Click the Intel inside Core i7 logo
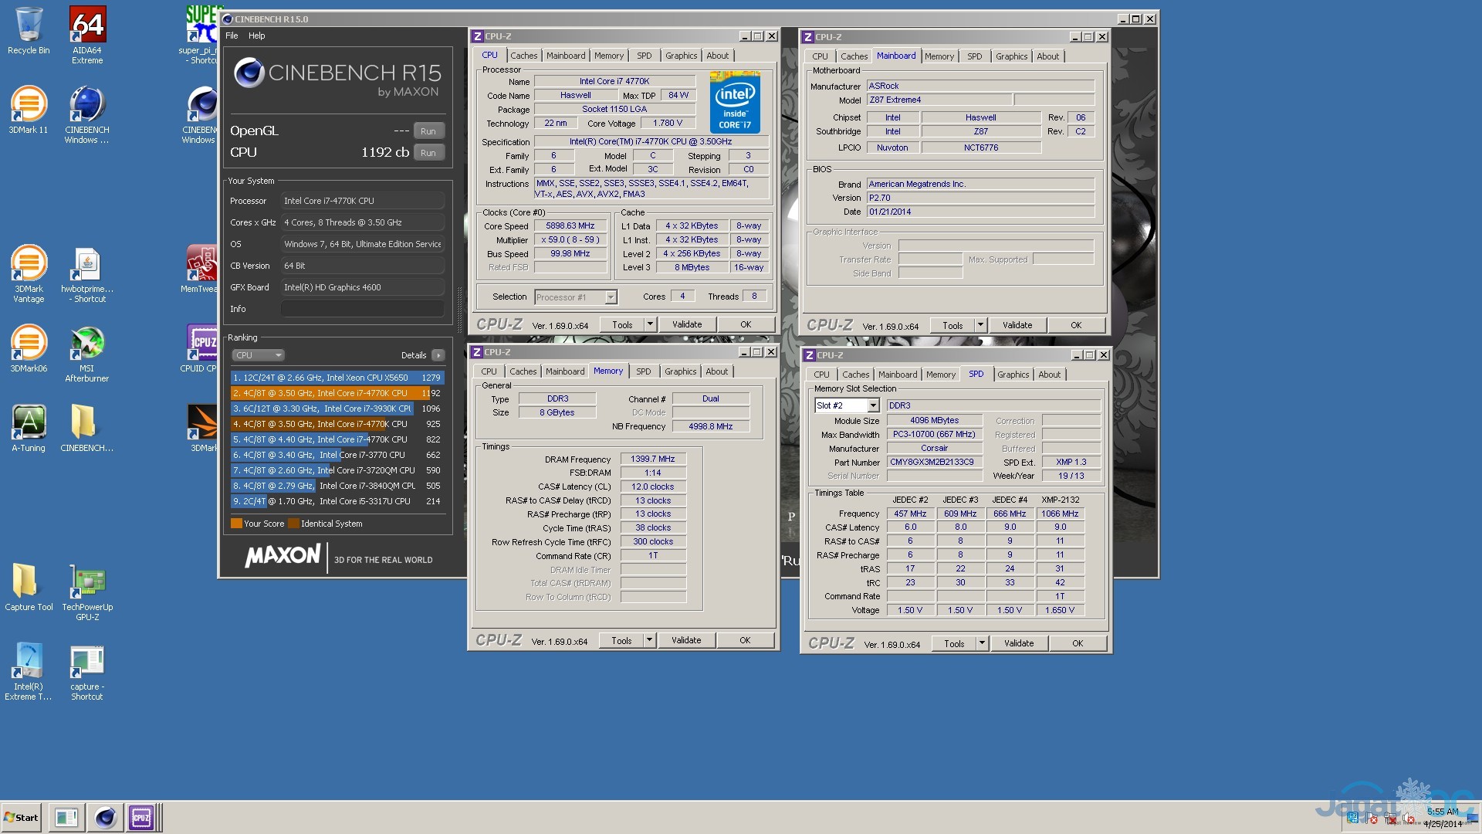The width and height of the screenshot is (1482, 834). (x=735, y=103)
